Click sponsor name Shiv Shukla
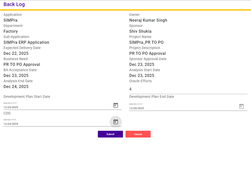This screenshot has width=251, height=177. click(x=140, y=31)
